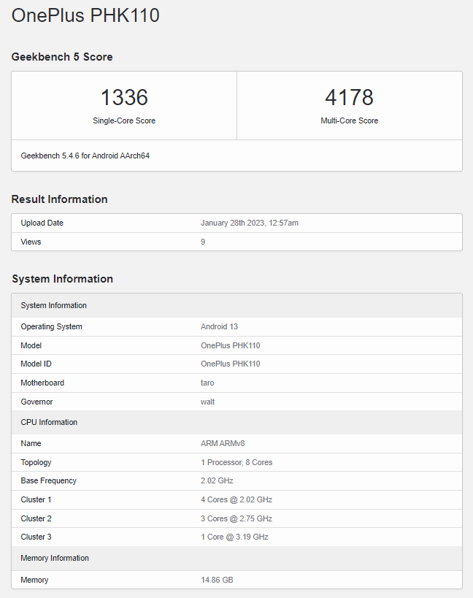Click Cluster 2 value 3 Cores @ 2.75 GHz
Image resolution: width=473 pixels, height=598 pixels.
pyautogui.click(x=236, y=518)
